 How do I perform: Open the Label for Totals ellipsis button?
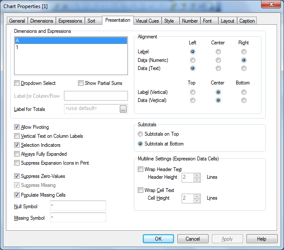point(123,109)
